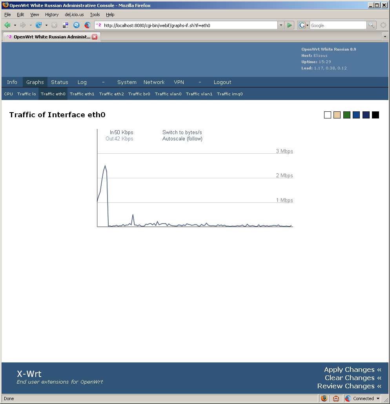The width and height of the screenshot is (390, 404).
Task: Click Switch to bytes/s on the graph
Action: [x=182, y=133]
